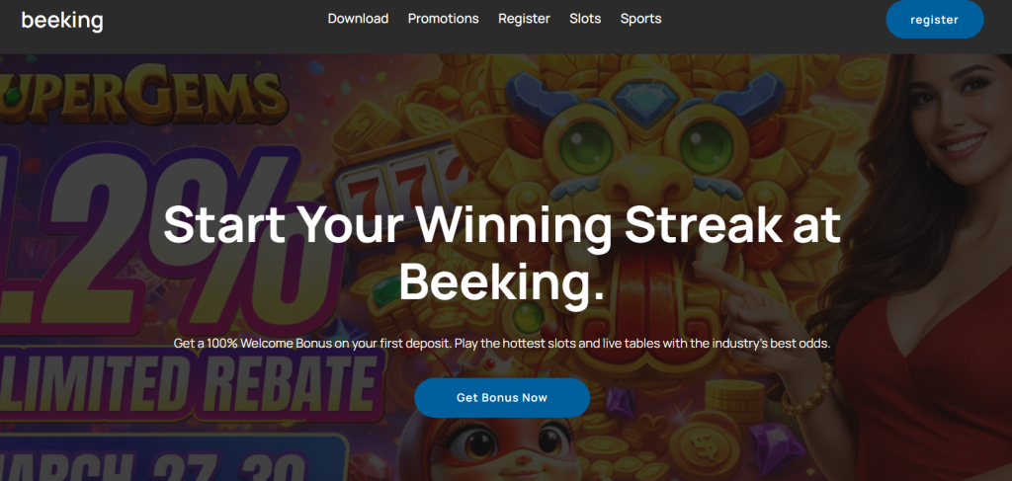The image size is (1012, 481).
Task: Navigate to Sports
Action: click(x=640, y=19)
